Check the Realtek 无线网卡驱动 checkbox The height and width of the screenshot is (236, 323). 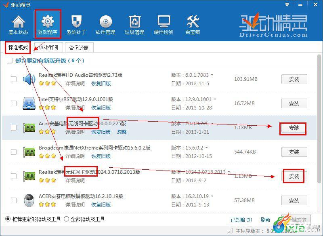[14, 176]
